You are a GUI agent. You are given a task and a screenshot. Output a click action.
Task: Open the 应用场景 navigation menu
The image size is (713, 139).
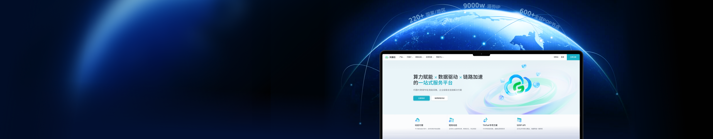click(x=429, y=57)
